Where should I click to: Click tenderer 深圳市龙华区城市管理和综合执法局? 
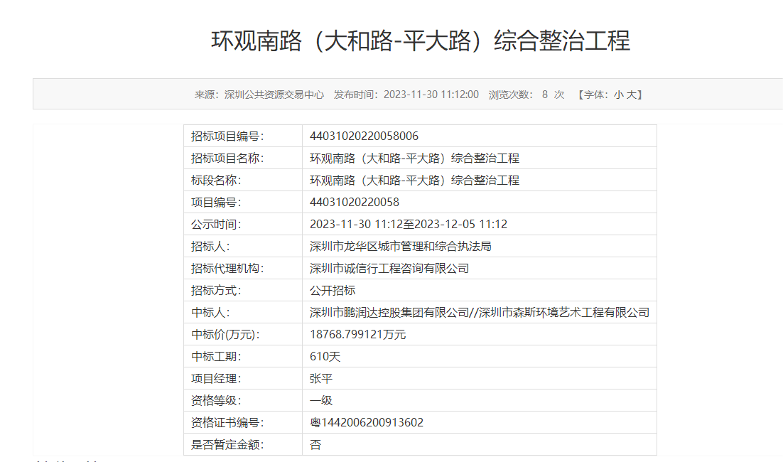tap(400, 246)
